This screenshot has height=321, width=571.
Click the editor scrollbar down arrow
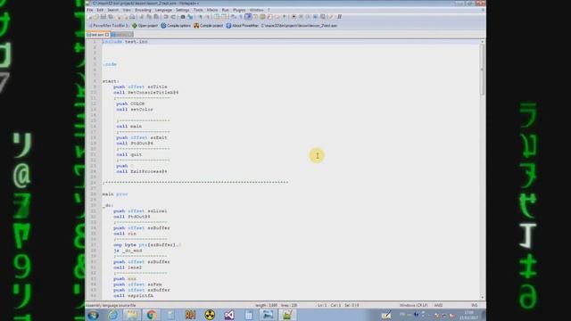point(482,297)
